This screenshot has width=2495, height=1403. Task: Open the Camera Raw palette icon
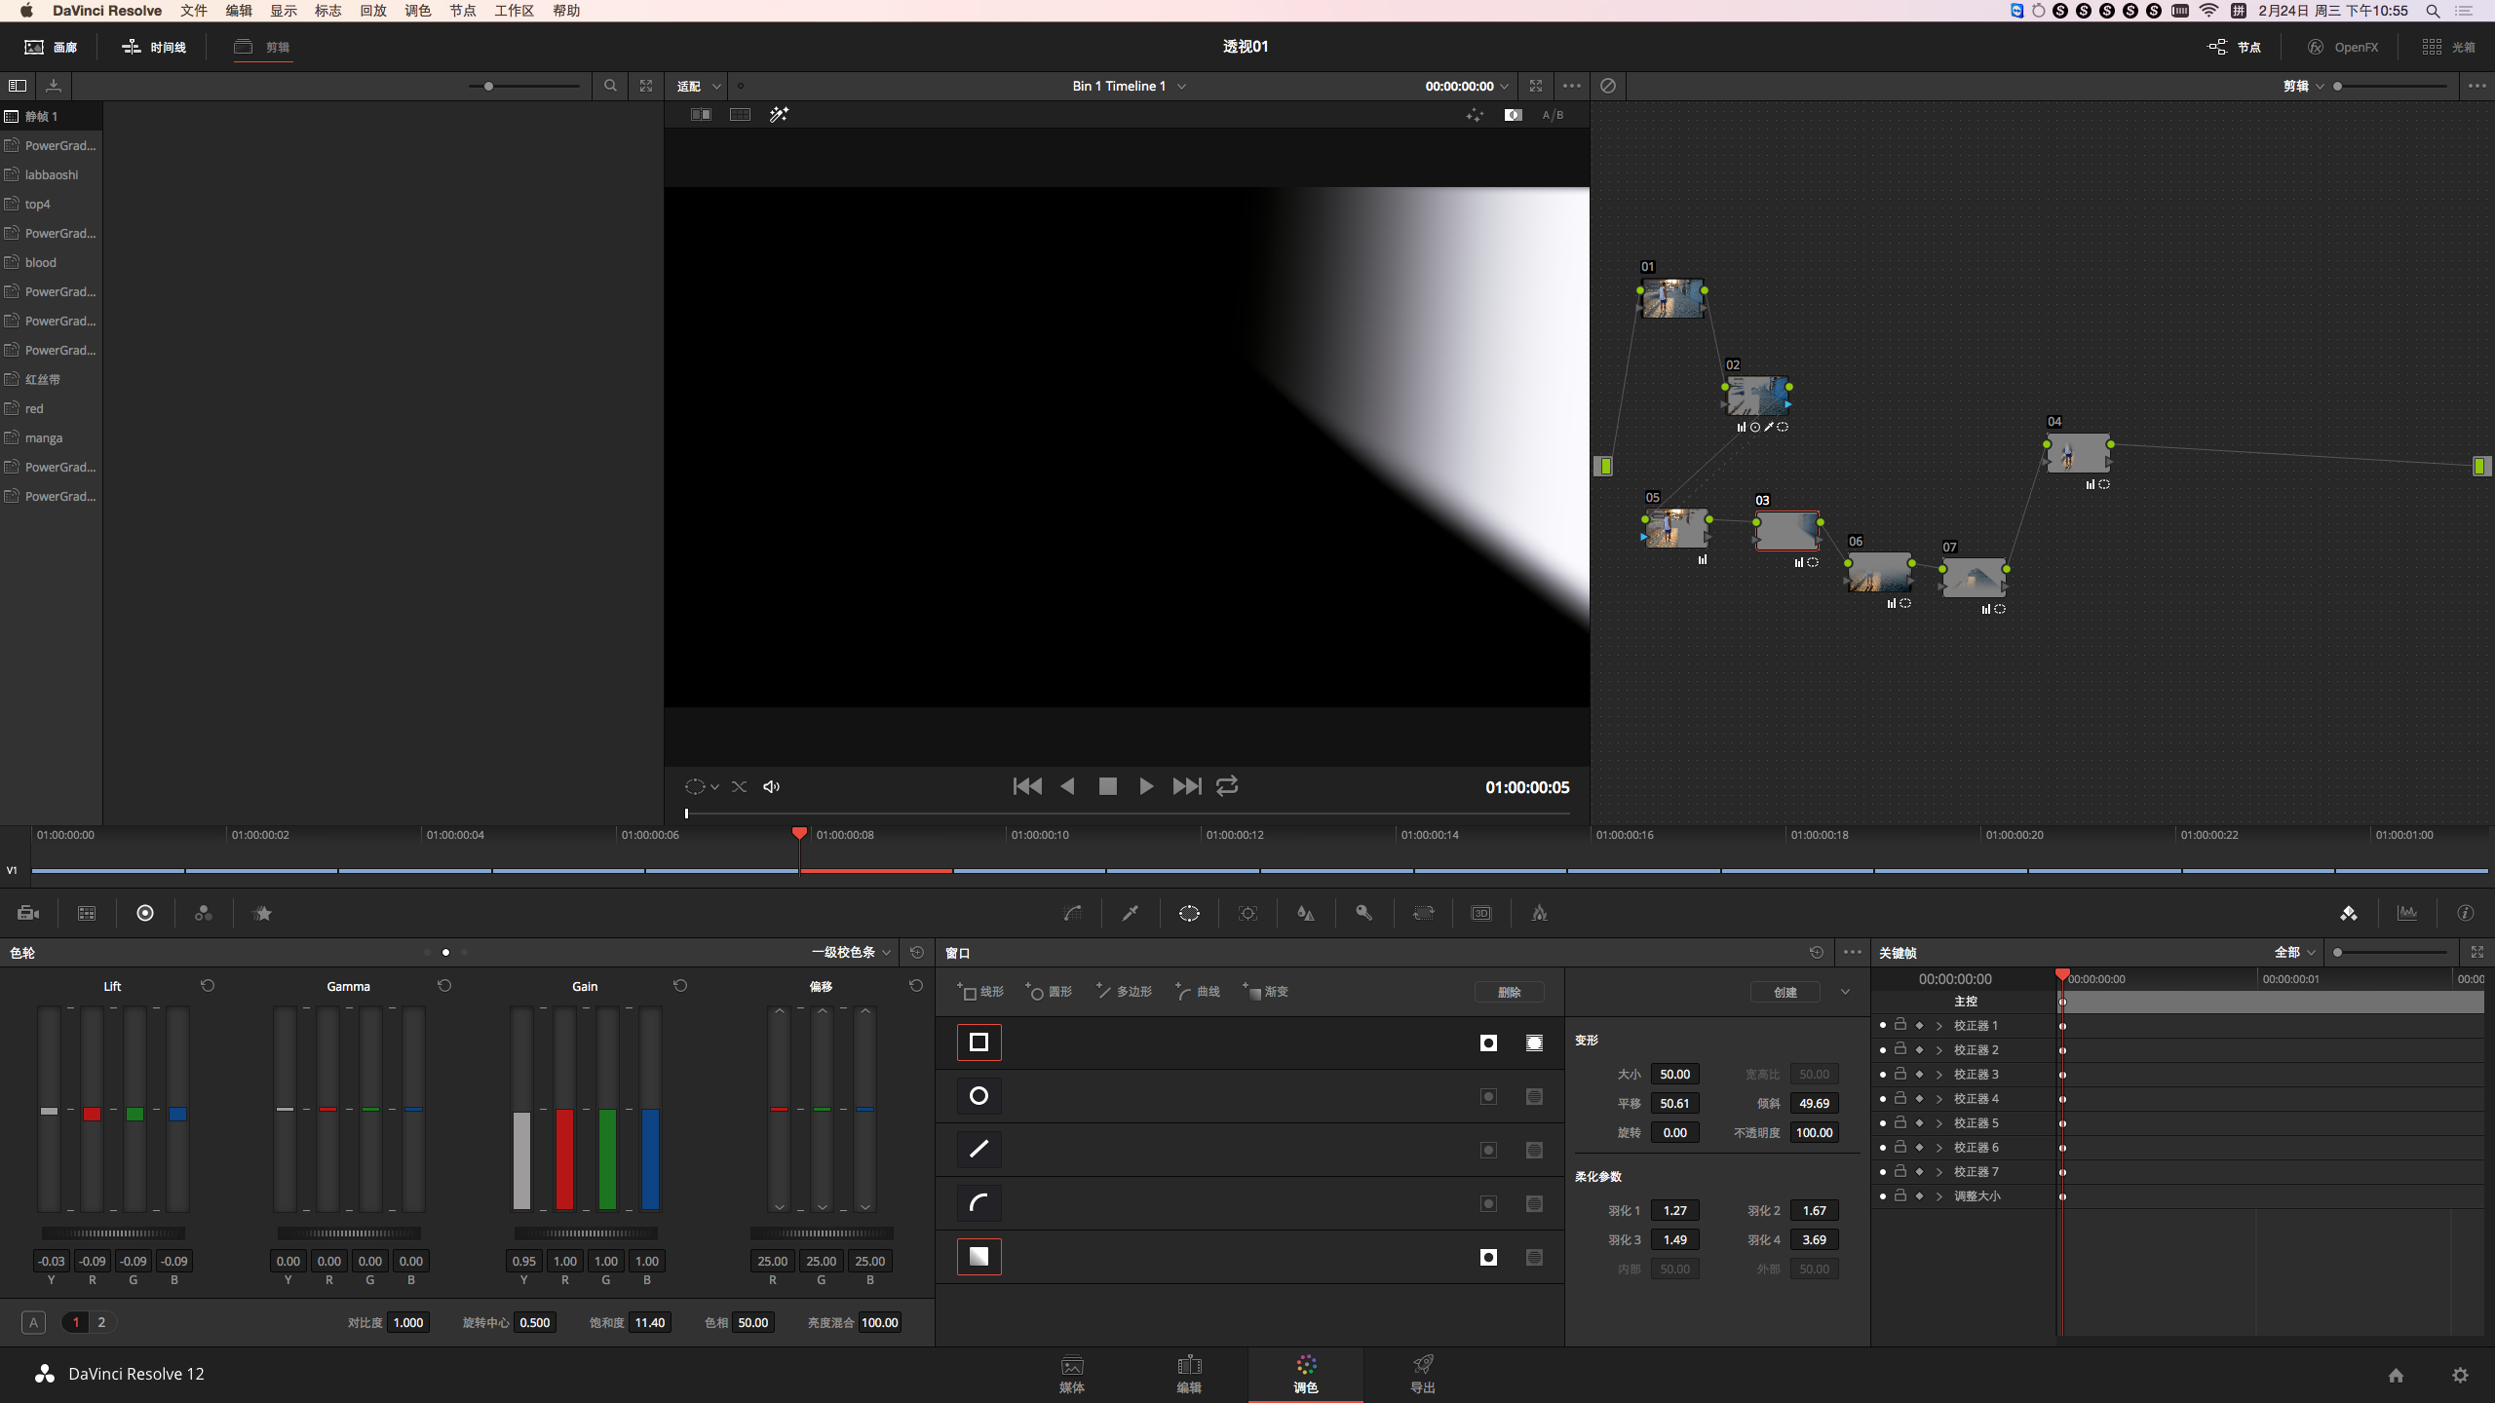pos(28,913)
